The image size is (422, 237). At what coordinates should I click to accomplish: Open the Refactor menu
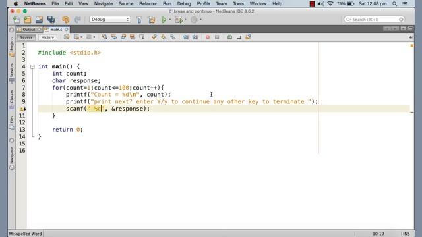148,4
